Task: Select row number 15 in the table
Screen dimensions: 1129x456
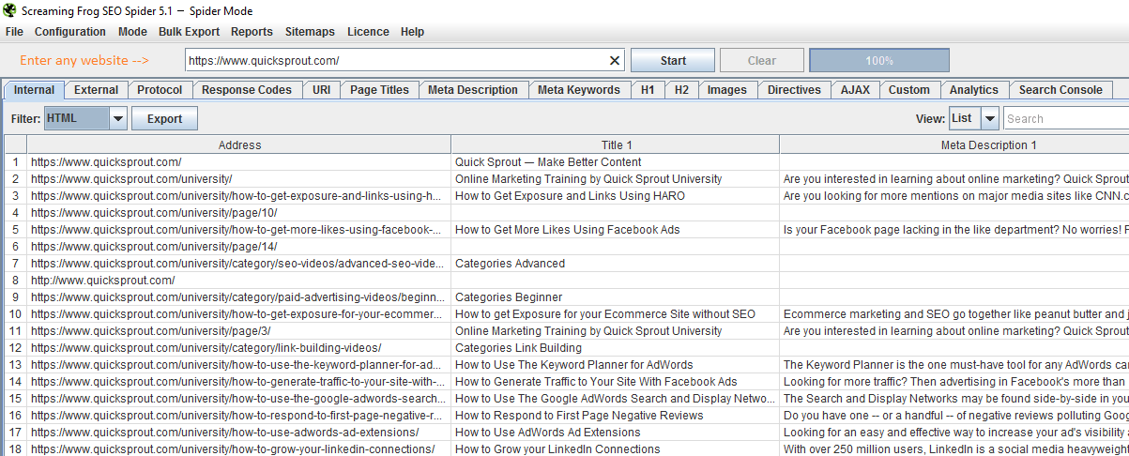Action: coord(16,399)
